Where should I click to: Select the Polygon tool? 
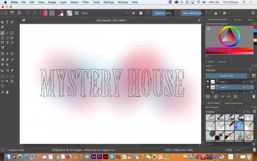tap(7, 38)
